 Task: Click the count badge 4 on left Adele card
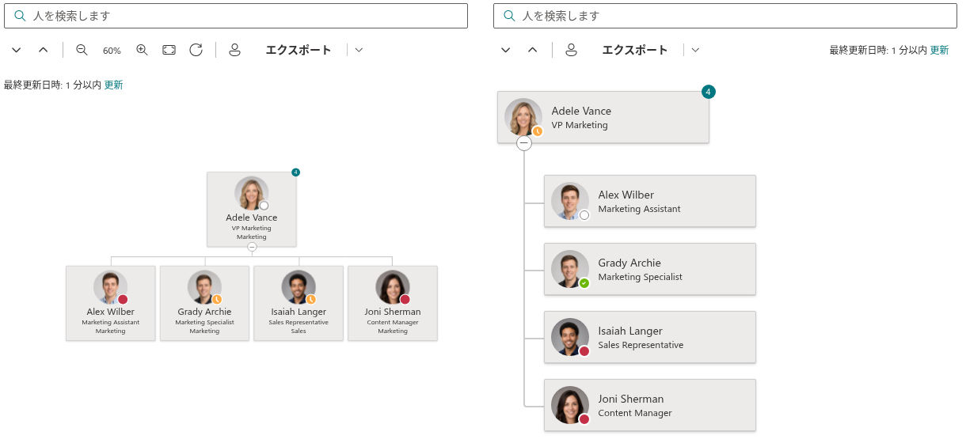tap(295, 172)
